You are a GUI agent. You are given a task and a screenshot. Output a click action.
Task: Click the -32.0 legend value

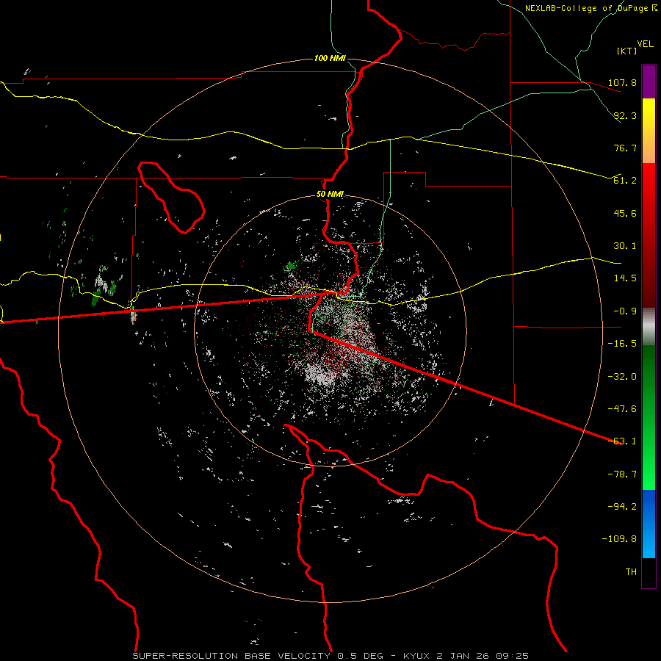point(622,377)
